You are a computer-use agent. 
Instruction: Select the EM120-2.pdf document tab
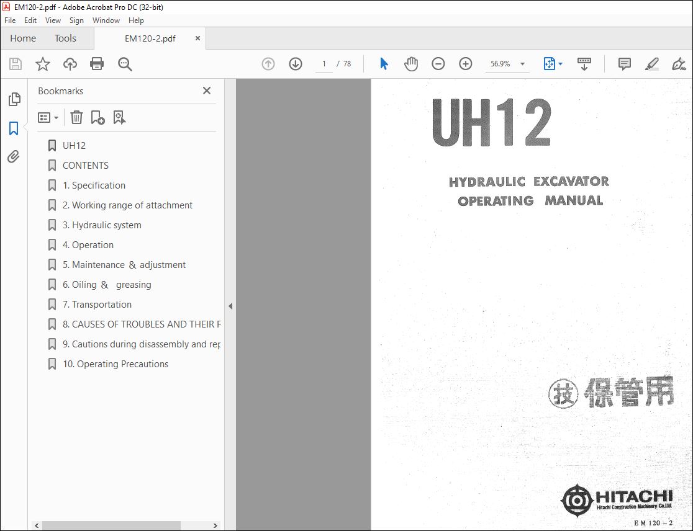tap(150, 38)
